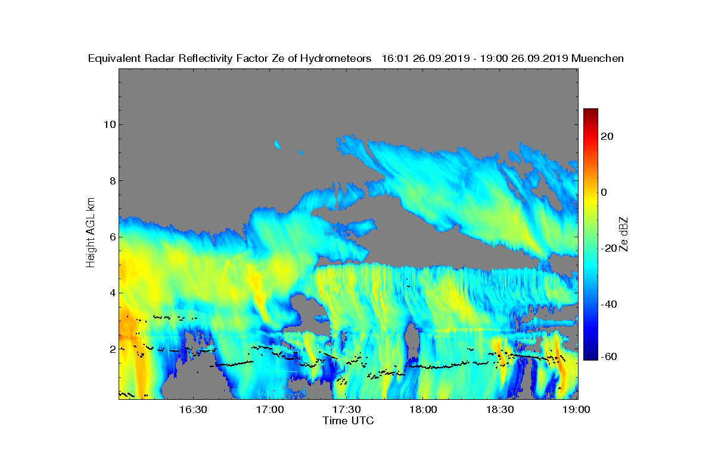Click the 16:30 time tick label
Image resolution: width=715 pixels, height=476 pixels.
pyautogui.click(x=192, y=409)
